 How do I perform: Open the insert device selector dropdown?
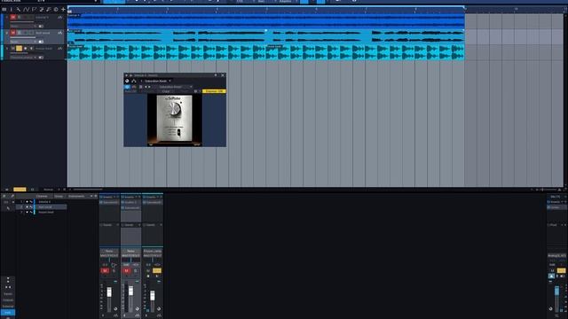158,81
